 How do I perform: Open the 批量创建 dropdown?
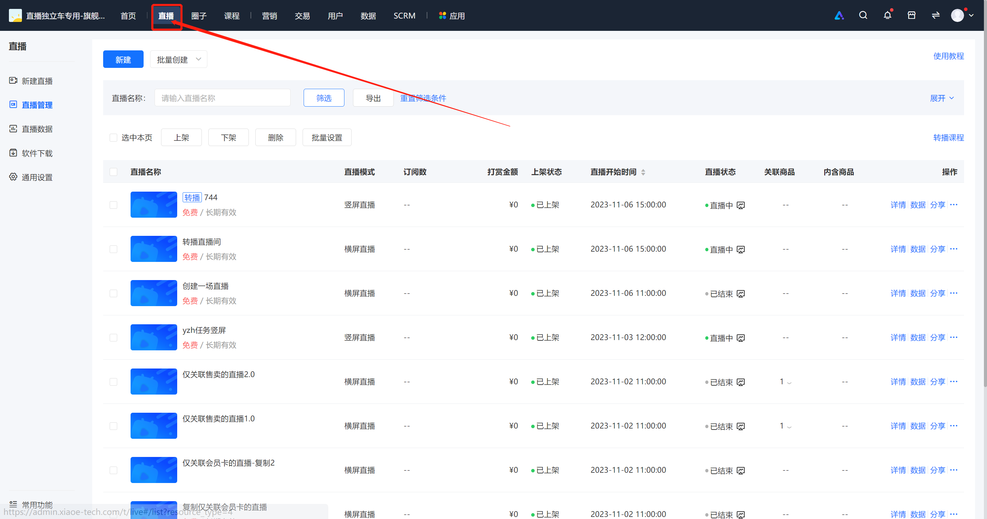(x=179, y=59)
